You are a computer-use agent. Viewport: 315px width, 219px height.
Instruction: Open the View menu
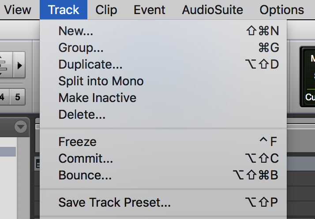click(x=18, y=10)
